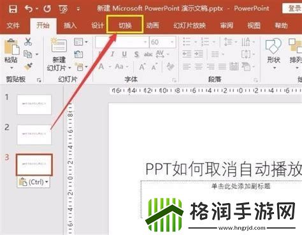This screenshot has width=302, height=235.
Task: Open the font size 60 dropdown
Action: [x=172, y=42]
